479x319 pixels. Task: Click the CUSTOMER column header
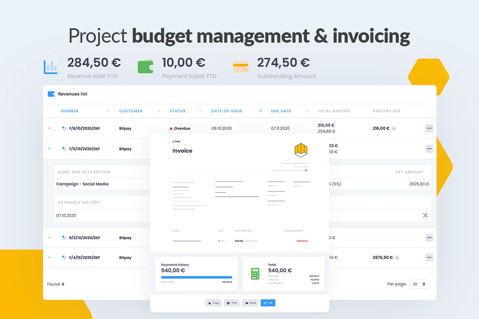131,111
